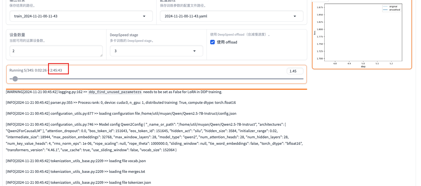Click the 2024-11-21-00-11-43.yaml config path field

(225, 16)
